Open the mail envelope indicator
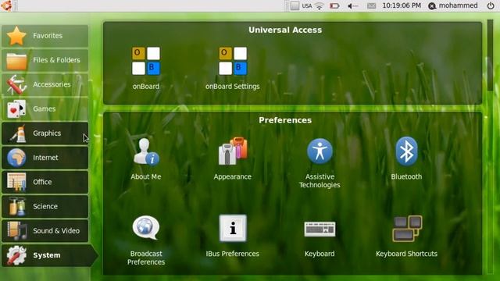Image resolution: width=500 pixels, height=281 pixels. pos(372,5)
